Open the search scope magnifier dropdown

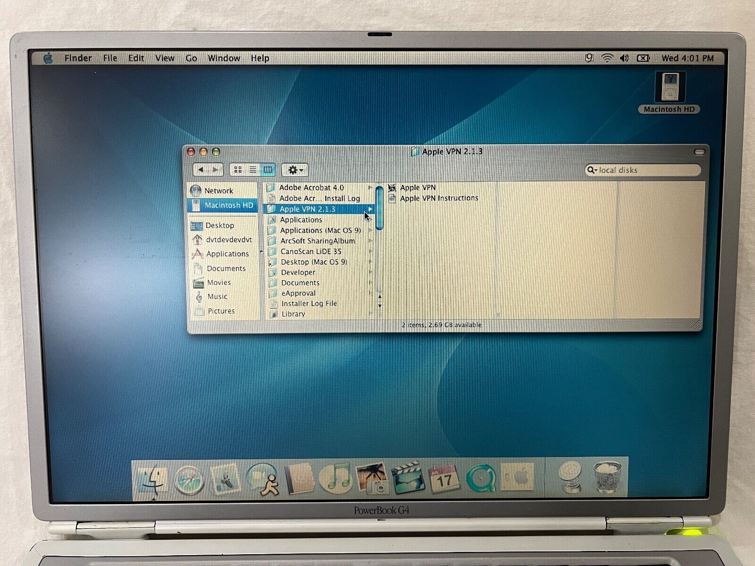point(592,170)
